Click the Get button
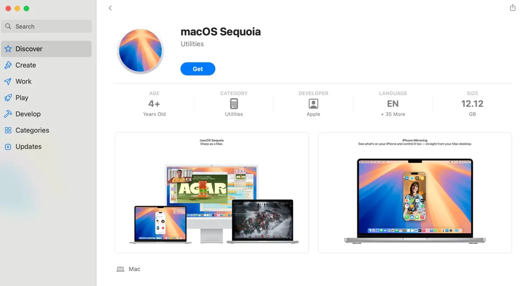 pyautogui.click(x=198, y=69)
